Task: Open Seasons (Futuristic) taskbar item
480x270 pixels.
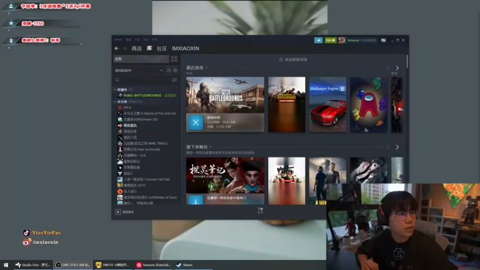Action: point(153,265)
